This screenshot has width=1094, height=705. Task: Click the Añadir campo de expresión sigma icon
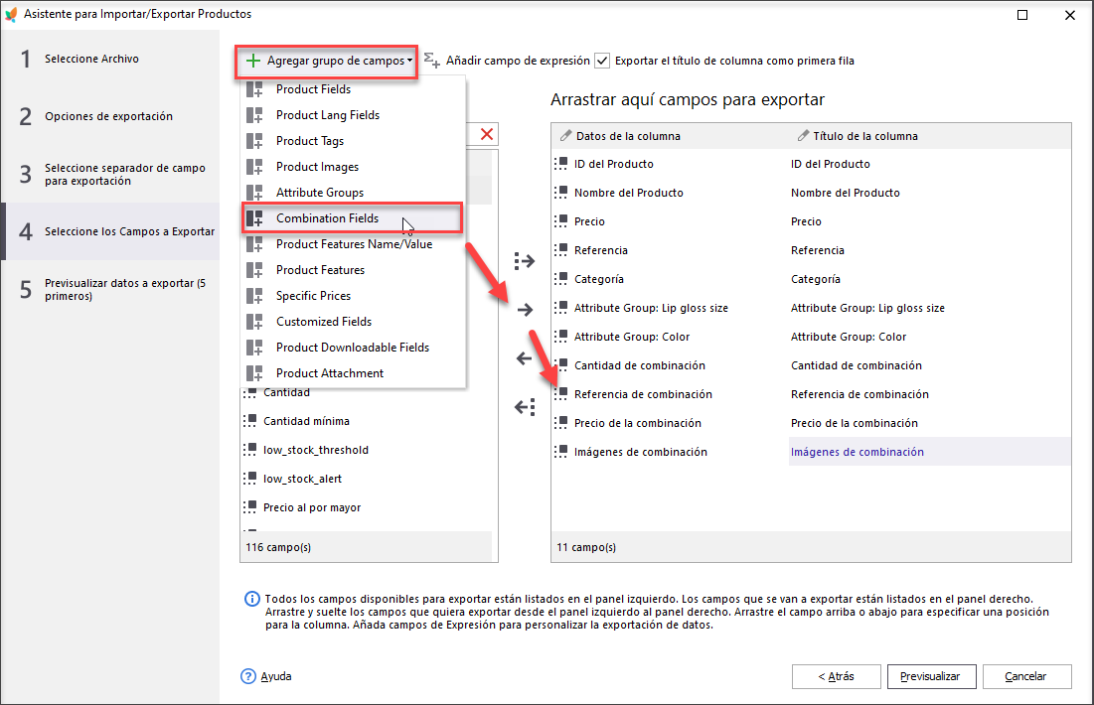432,61
